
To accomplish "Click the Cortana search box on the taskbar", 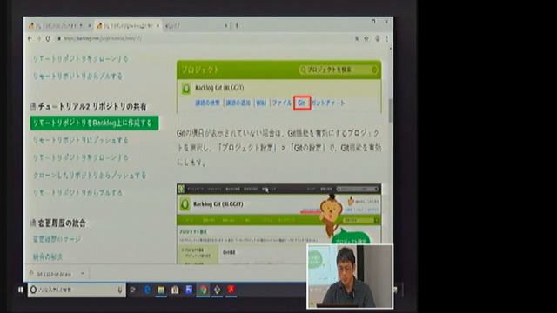I will [77, 290].
